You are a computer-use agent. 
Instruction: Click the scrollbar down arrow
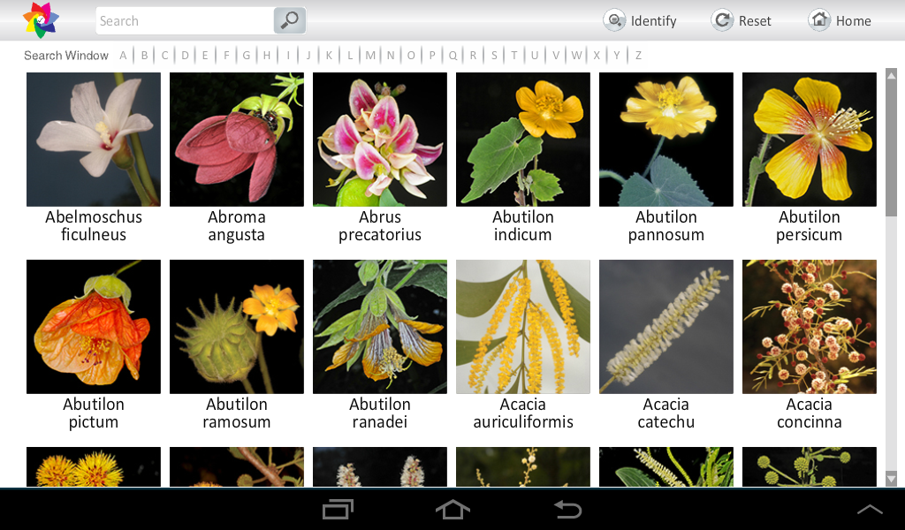[x=891, y=479]
